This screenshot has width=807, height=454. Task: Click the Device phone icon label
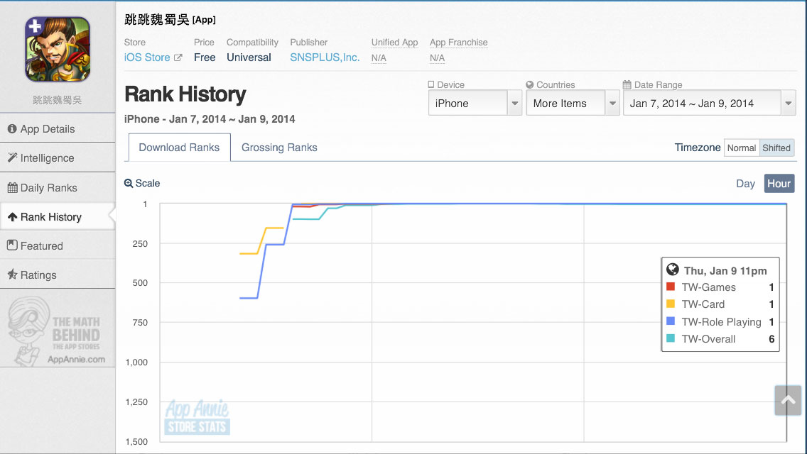coord(431,84)
